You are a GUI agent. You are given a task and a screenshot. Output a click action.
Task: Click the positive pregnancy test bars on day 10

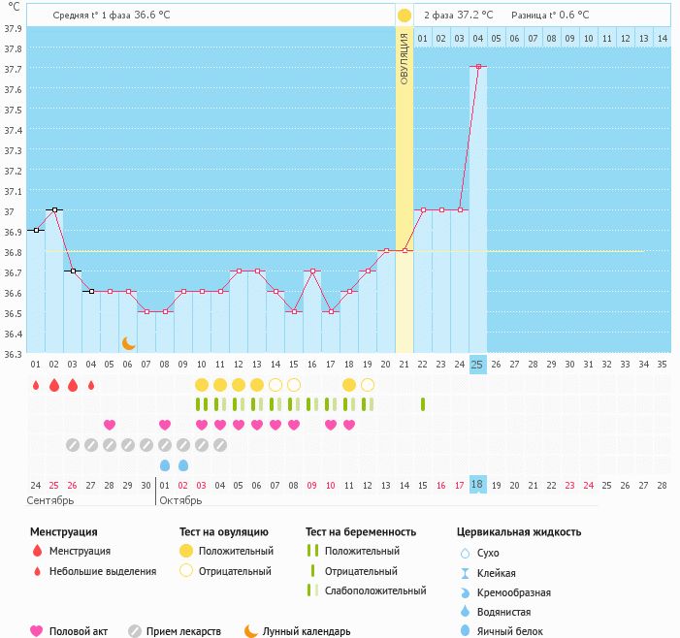(202, 404)
